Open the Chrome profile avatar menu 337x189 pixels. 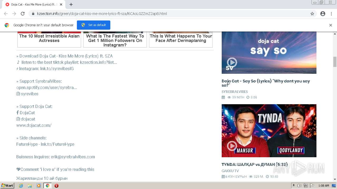[x=323, y=14]
